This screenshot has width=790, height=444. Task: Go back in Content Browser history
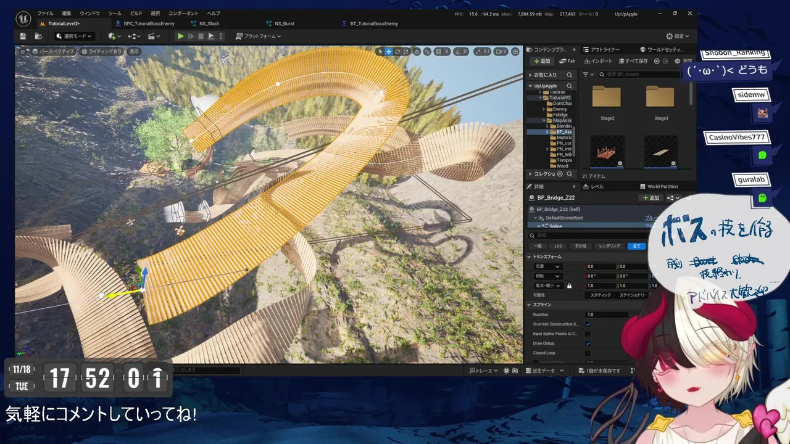(657, 61)
